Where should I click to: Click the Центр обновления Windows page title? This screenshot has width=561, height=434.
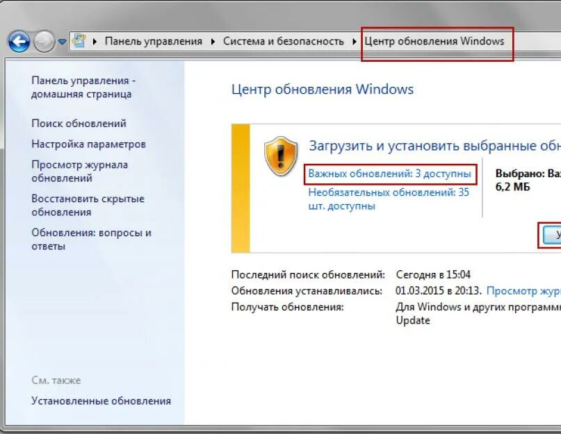point(323,90)
